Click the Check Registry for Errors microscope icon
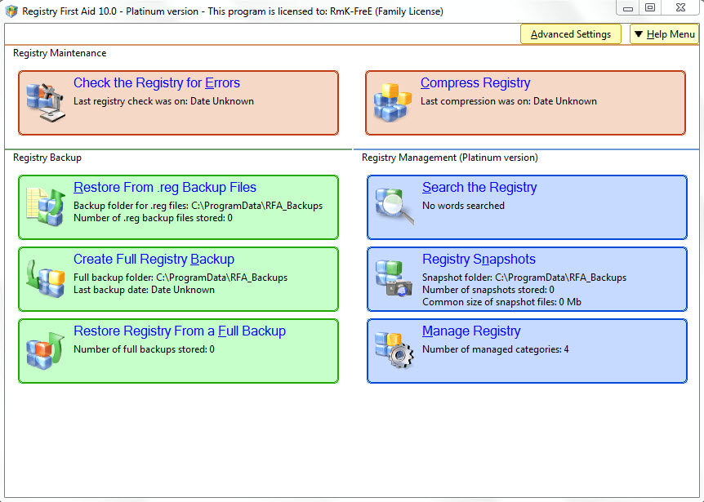 pos(46,103)
